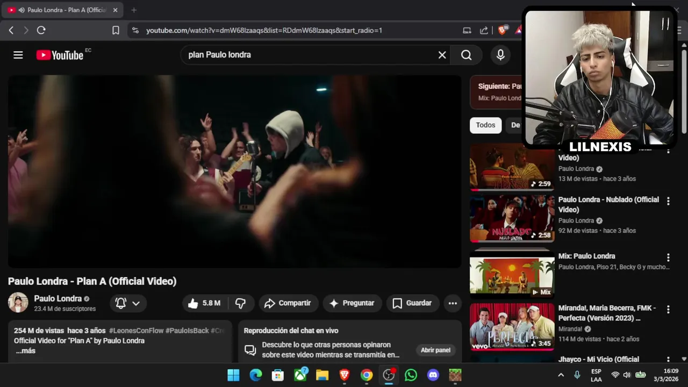
Task: Open Paulo Londra channel avatar
Action: pyautogui.click(x=18, y=303)
